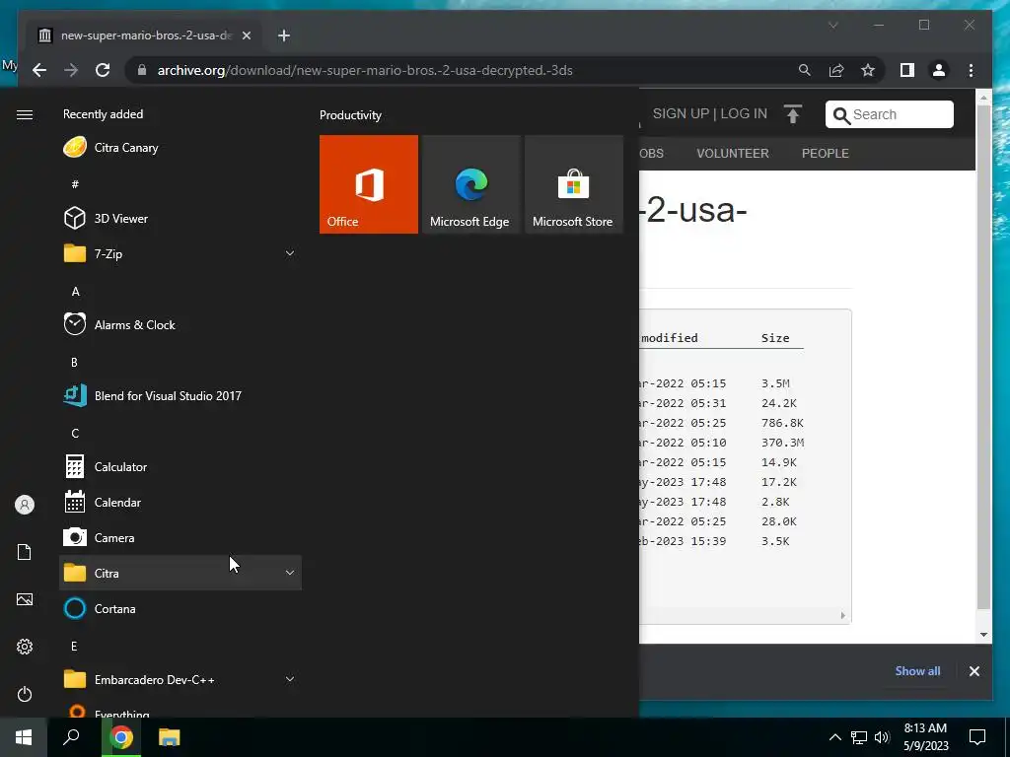Toggle Chrome side panel
The height and width of the screenshot is (757, 1010).
(x=907, y=70)
